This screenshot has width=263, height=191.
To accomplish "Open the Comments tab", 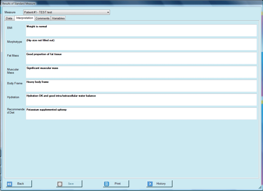I will pyautogui.click(x=42, y=18).
